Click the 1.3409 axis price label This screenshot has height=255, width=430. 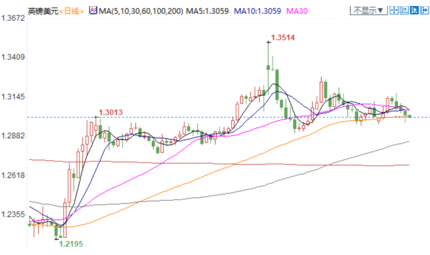[x=13, y=57]
